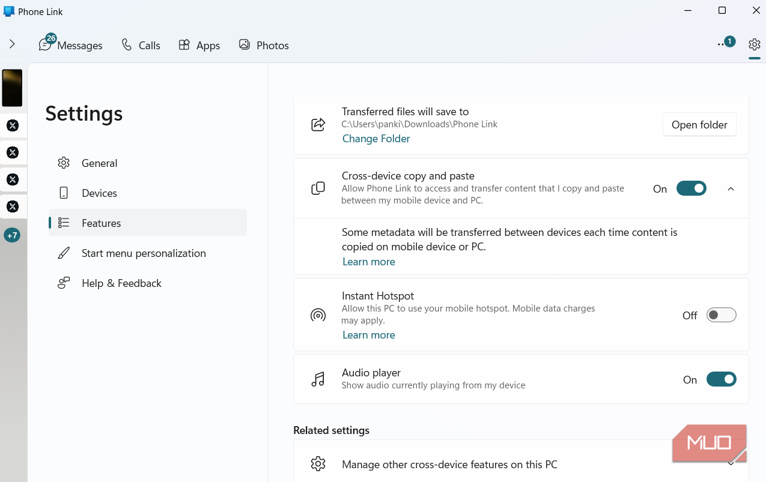Open Start menu personalization settings
The width and height of the screenshot is (766, 482).
click(148, 253)
